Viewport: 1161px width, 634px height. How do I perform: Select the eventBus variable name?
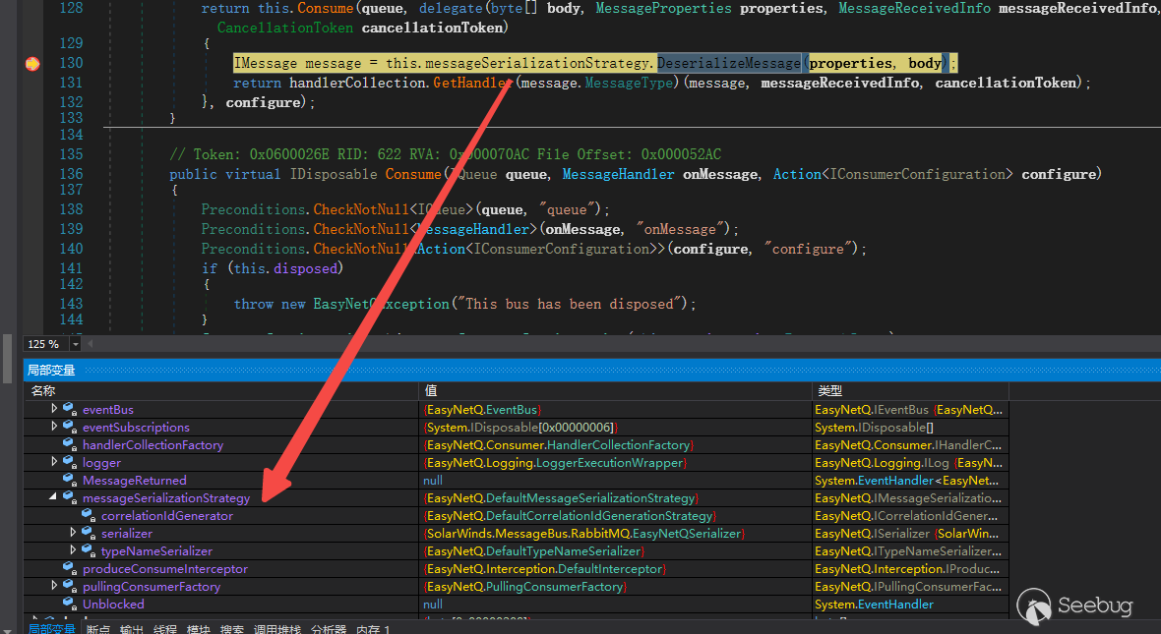coord(108,409)
